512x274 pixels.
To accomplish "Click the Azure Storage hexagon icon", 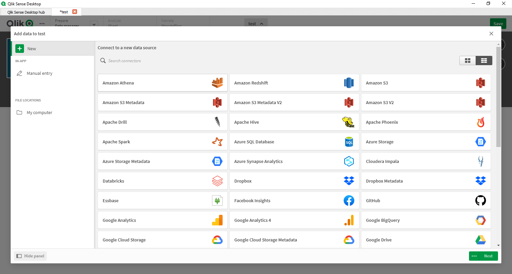I will (x=481, y=142).
